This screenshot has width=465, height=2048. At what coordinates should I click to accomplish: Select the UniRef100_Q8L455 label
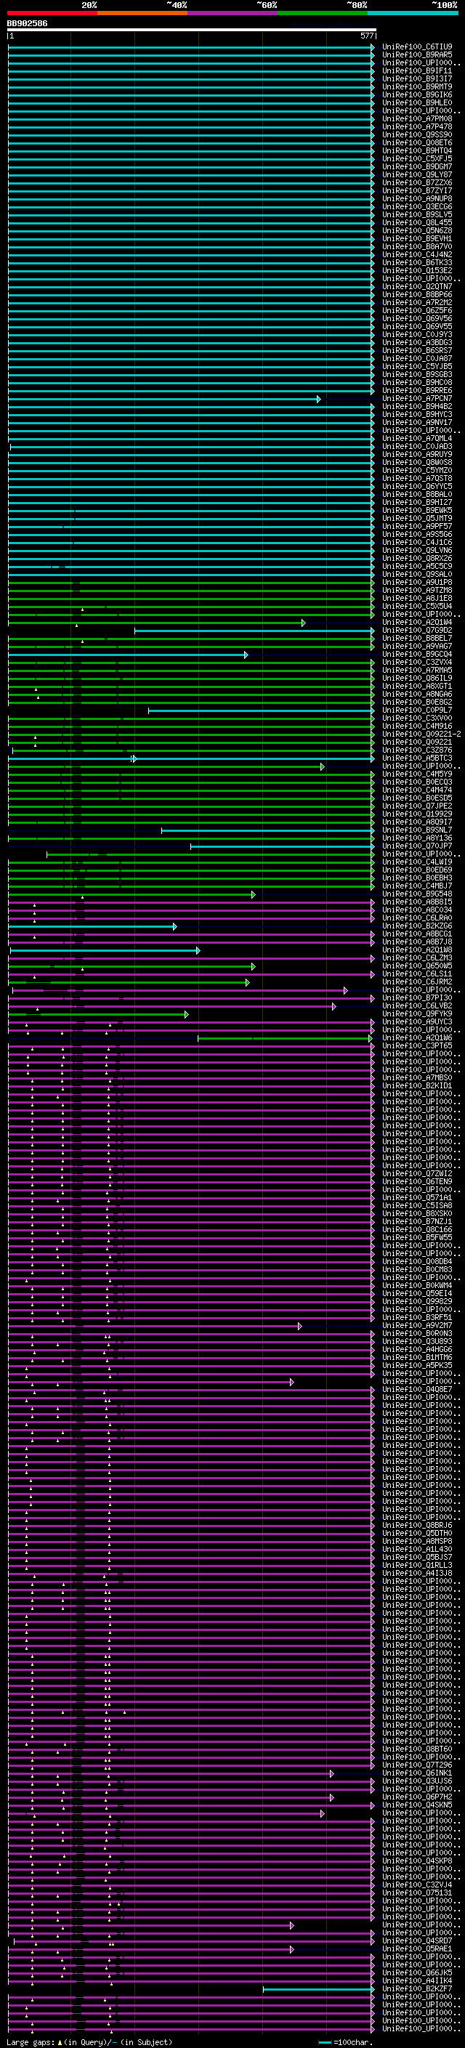click(416, 222)
